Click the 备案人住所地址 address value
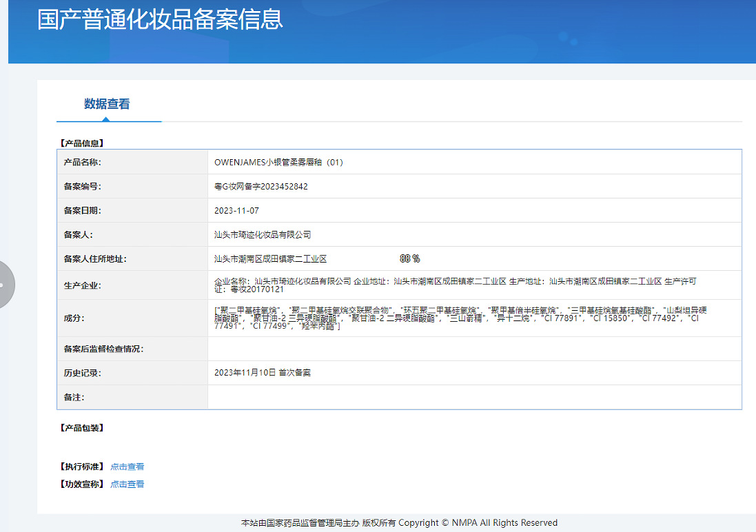Screen dimensions: 756x532 pos(270,259)
